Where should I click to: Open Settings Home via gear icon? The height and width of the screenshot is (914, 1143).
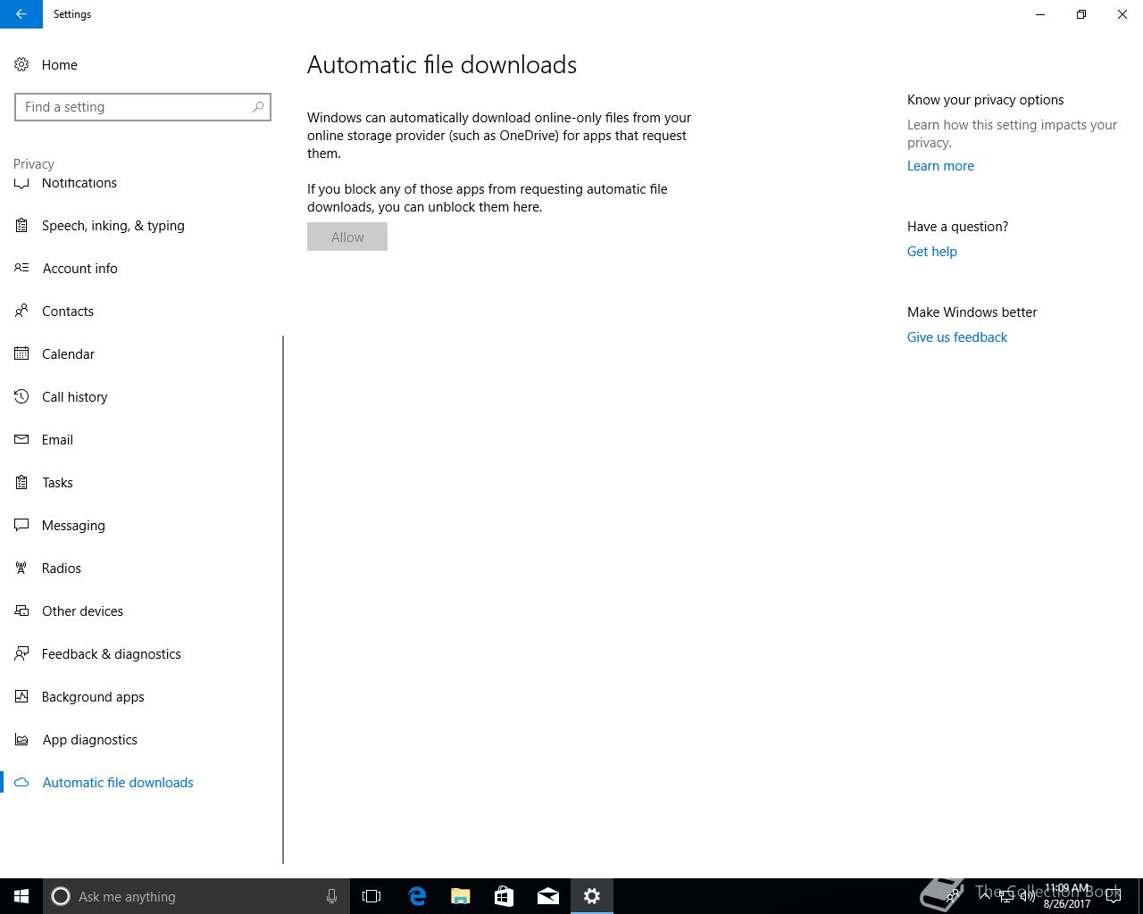pyautogui.click(x=21, y=65)
